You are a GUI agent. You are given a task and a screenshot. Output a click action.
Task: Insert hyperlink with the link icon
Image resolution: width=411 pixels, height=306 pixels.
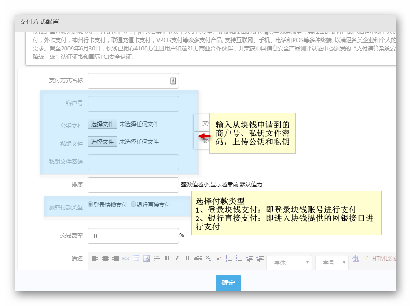point(126,258)
